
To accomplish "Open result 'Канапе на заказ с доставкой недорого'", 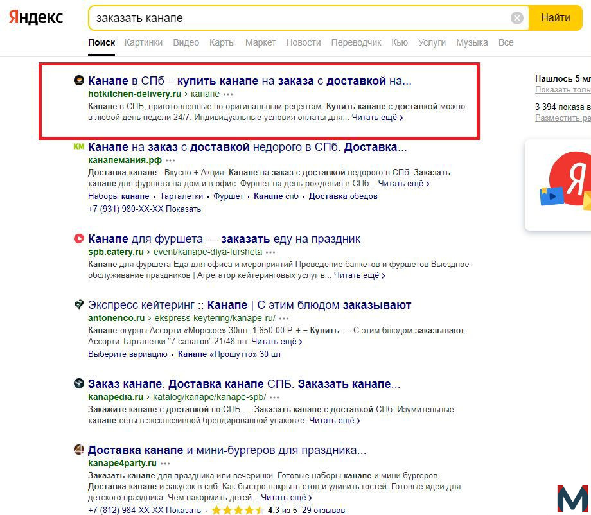I will pos(247,147).
